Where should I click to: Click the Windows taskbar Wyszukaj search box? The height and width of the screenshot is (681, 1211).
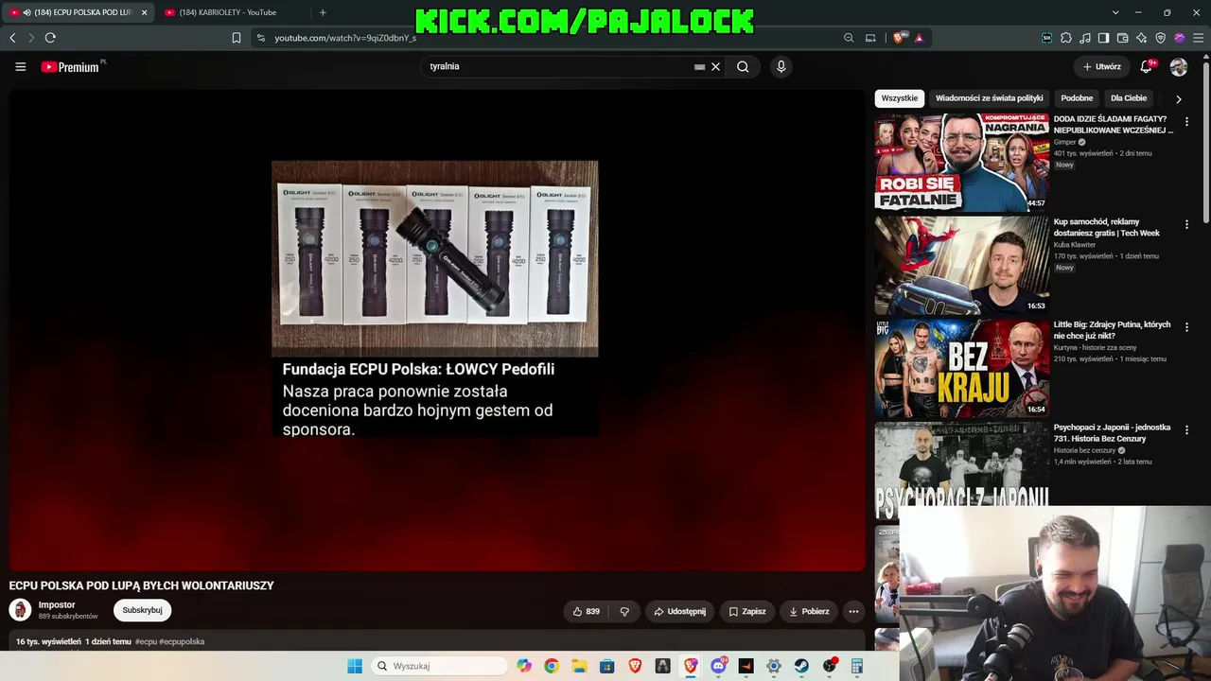click(441, 666)
